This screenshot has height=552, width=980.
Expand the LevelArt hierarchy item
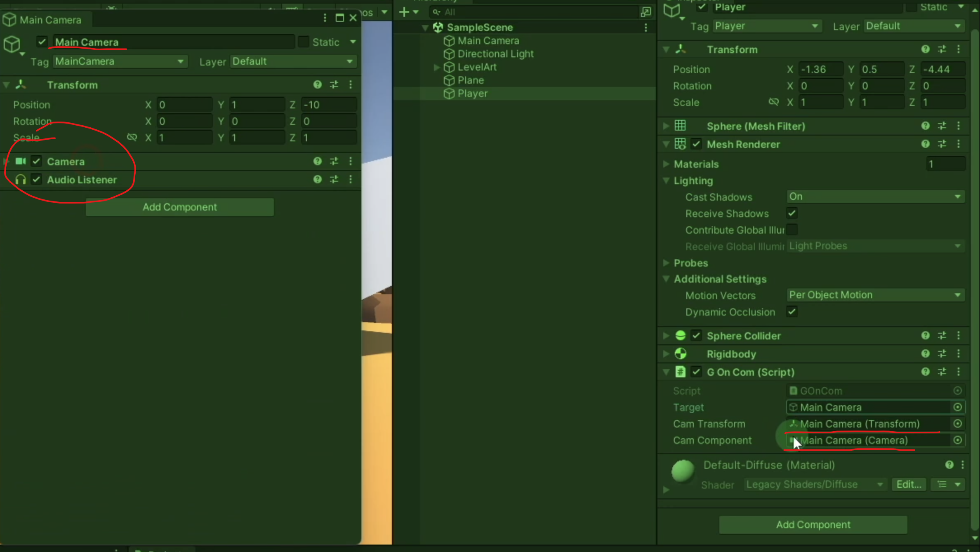(x=436, y=67)
